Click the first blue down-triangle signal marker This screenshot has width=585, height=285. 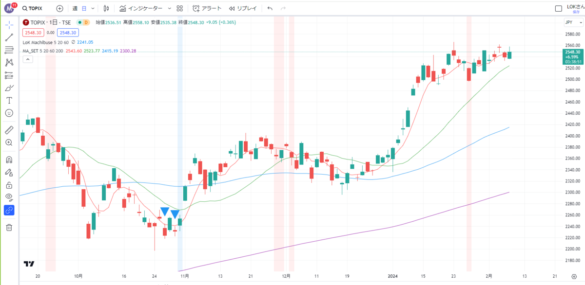coord(165,212)
